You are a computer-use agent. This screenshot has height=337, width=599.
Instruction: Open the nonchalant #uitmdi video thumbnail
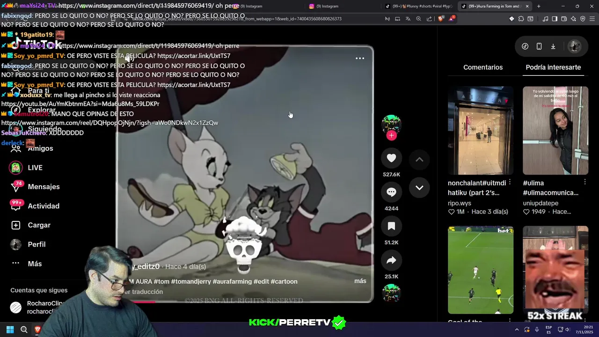click(481, 130)
